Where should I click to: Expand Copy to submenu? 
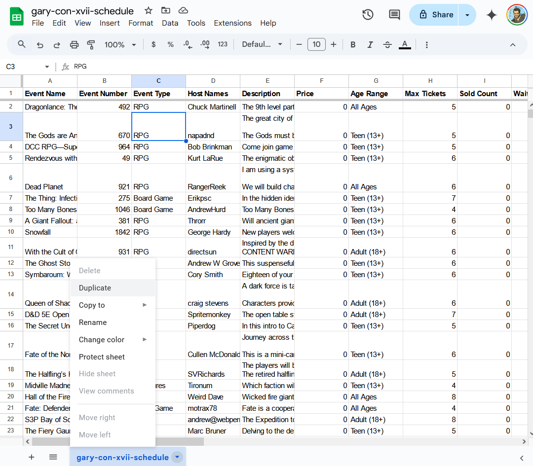[113, 305]
